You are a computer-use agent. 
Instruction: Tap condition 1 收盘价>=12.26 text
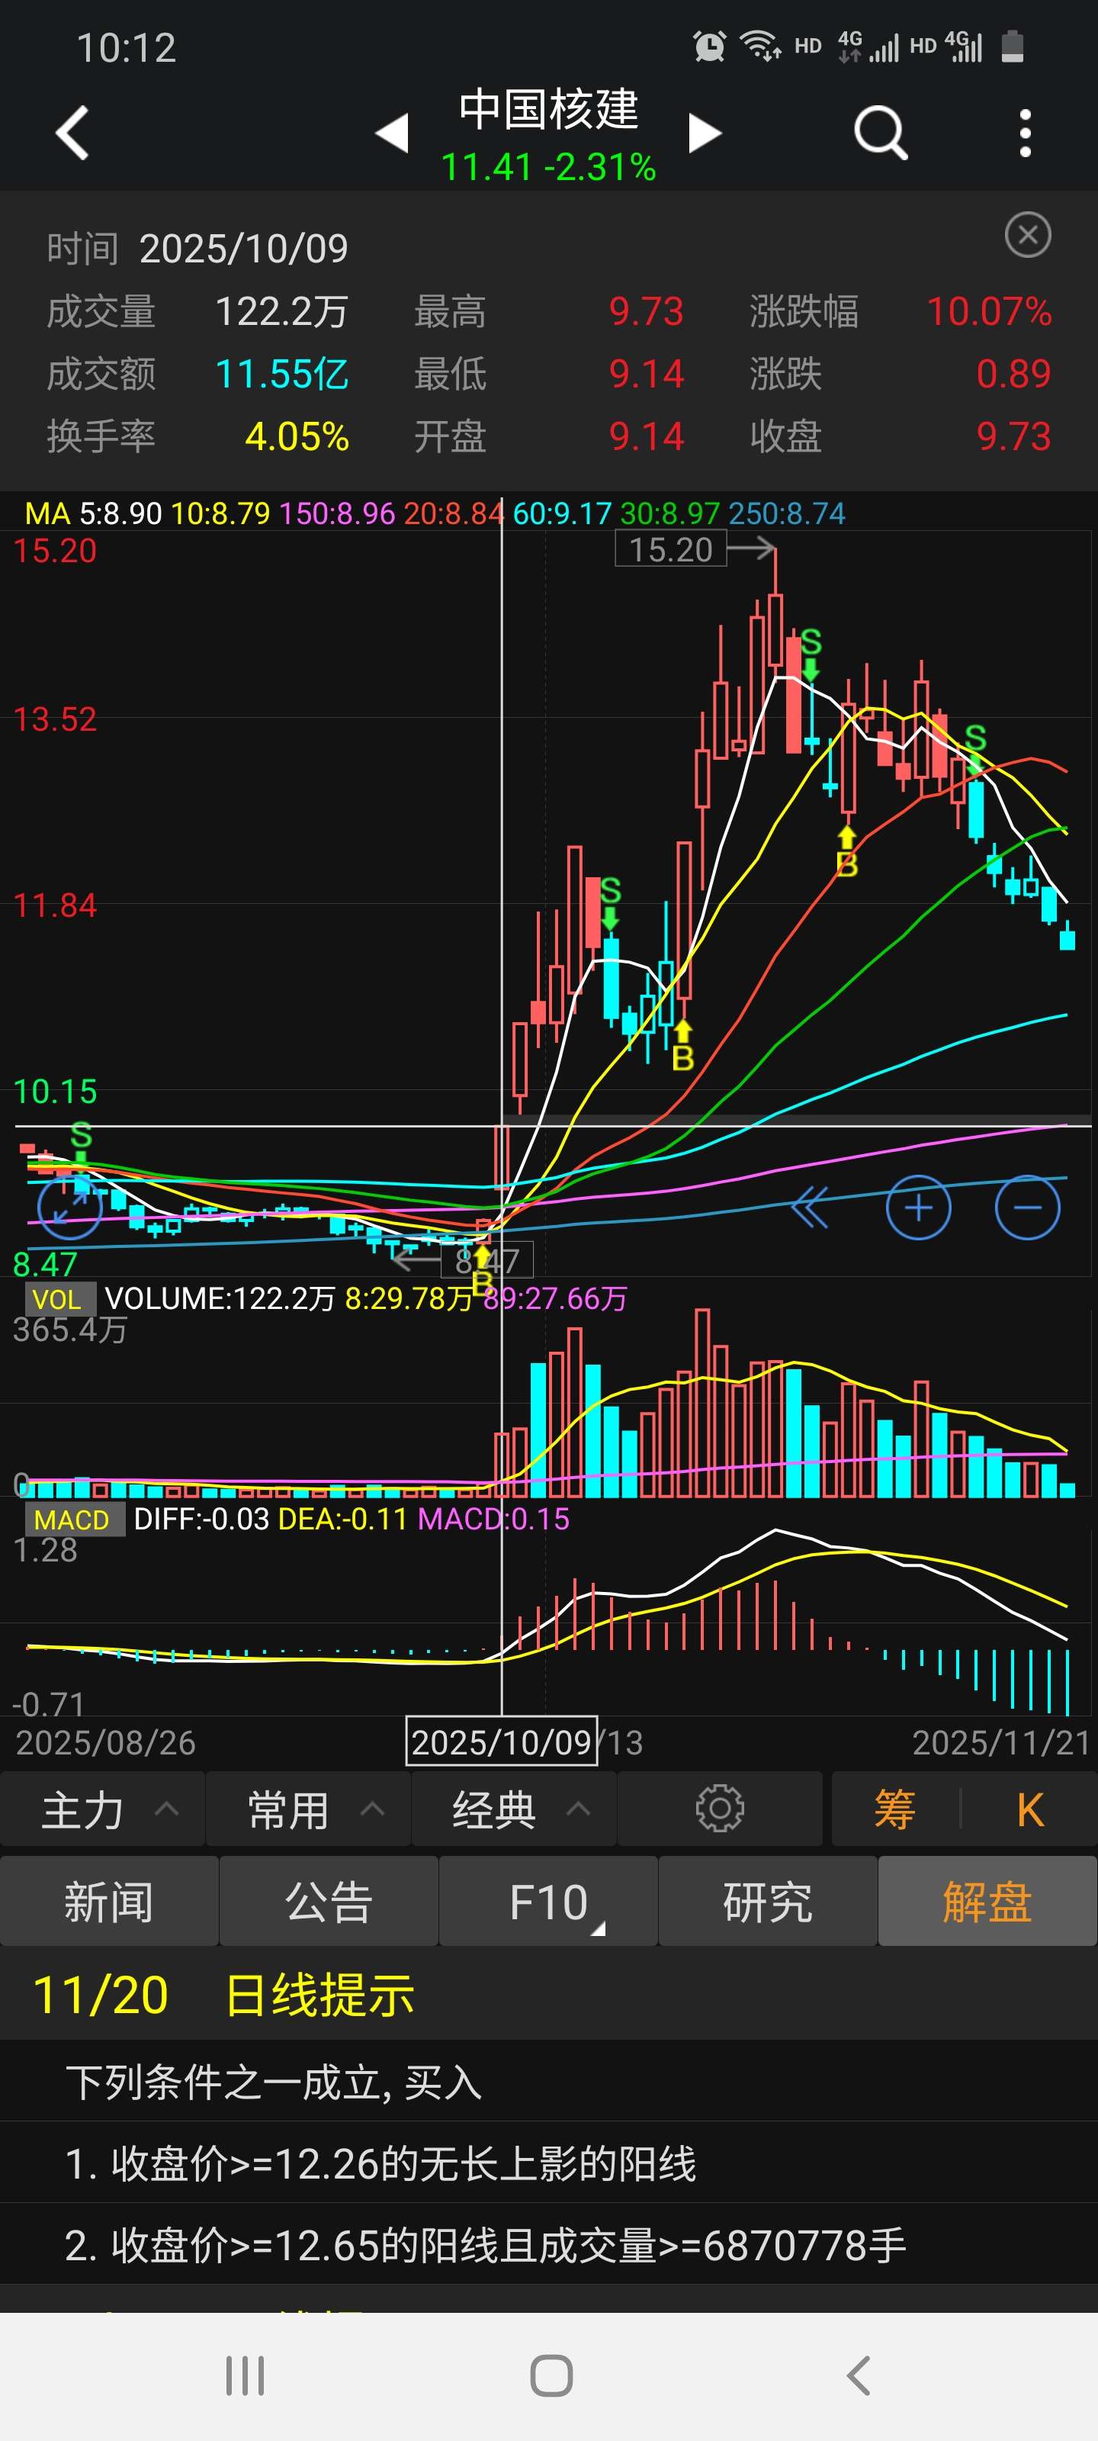380,2163
